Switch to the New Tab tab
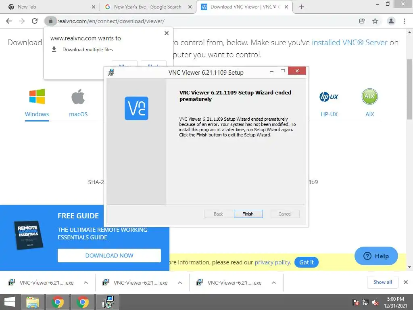The height and width of the screenshot is (310, 413). [x=50, y=7]
